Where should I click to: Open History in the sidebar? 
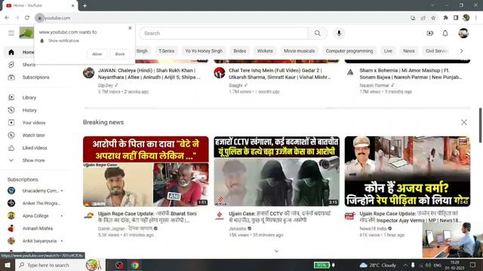(29, 110)
